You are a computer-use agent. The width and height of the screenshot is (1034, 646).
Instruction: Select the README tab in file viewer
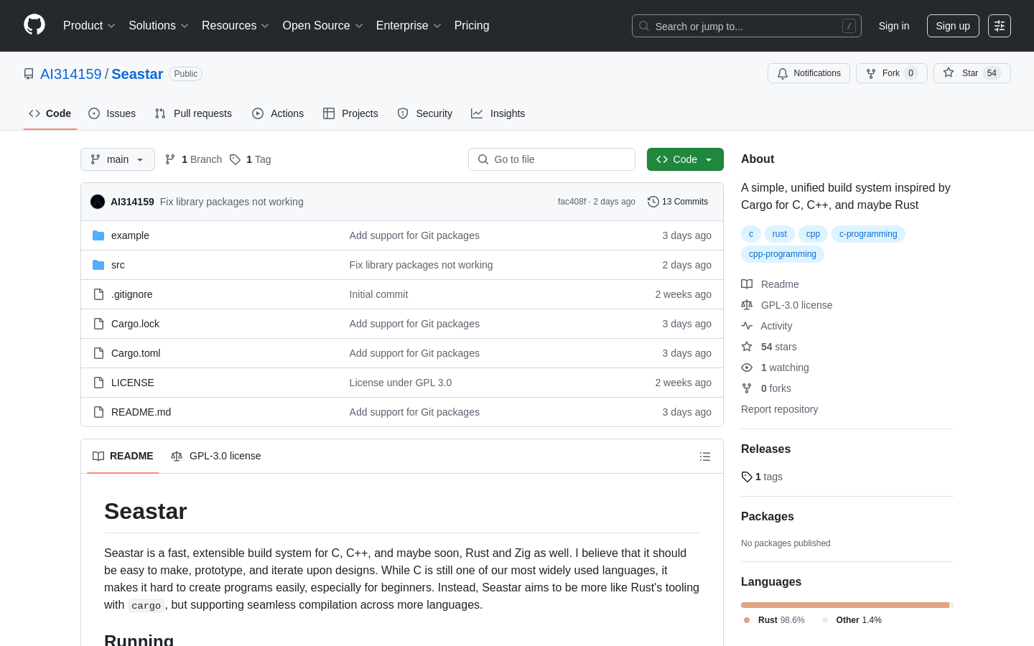(123, 457)
